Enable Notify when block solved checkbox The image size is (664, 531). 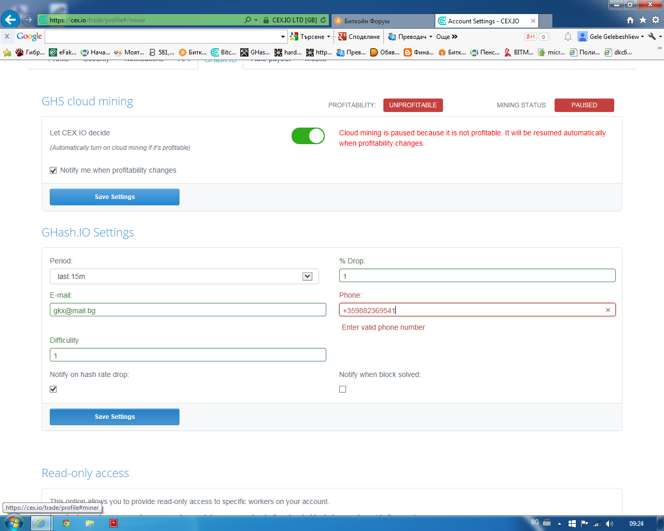point(342,389)
